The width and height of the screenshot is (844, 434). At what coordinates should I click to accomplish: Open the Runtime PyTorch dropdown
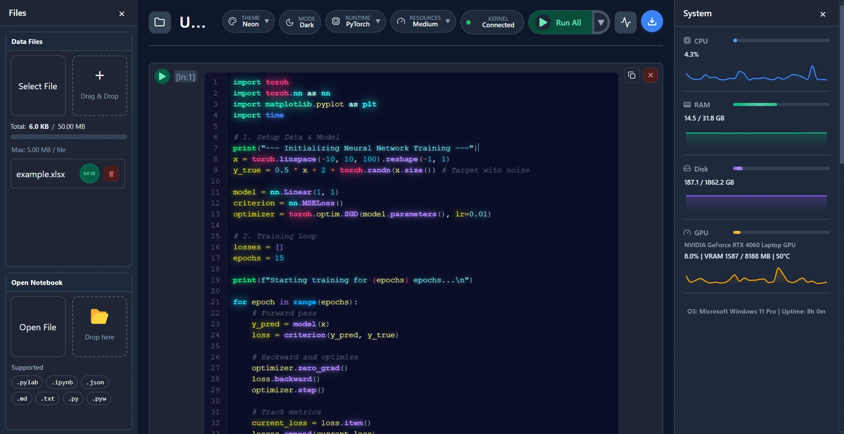[x=356, y=22]
